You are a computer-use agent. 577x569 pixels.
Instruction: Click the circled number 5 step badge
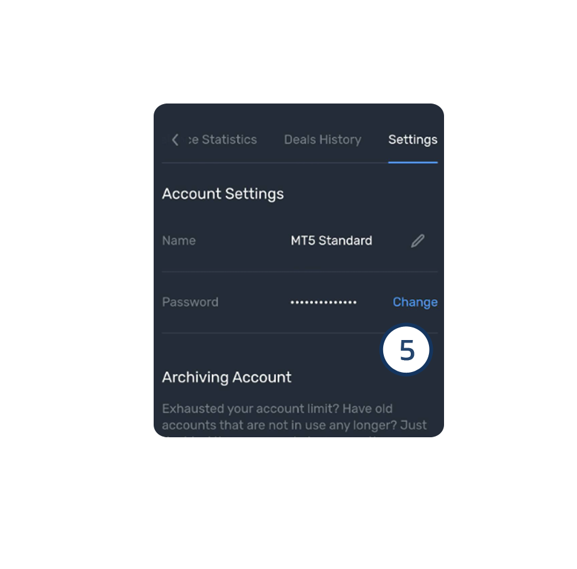point(406,349)
